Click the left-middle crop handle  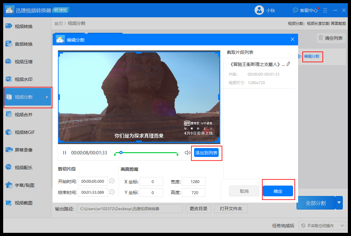click(59, 97)
